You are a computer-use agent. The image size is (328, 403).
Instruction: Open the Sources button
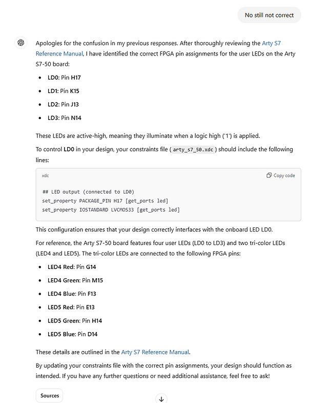tap(50, 395)
